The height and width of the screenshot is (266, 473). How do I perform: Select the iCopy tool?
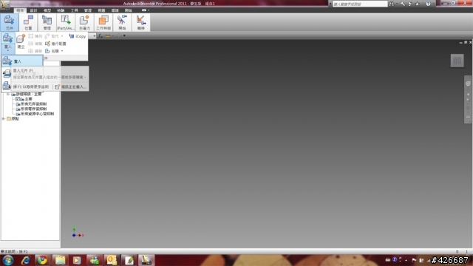click(x=78, y=36)
